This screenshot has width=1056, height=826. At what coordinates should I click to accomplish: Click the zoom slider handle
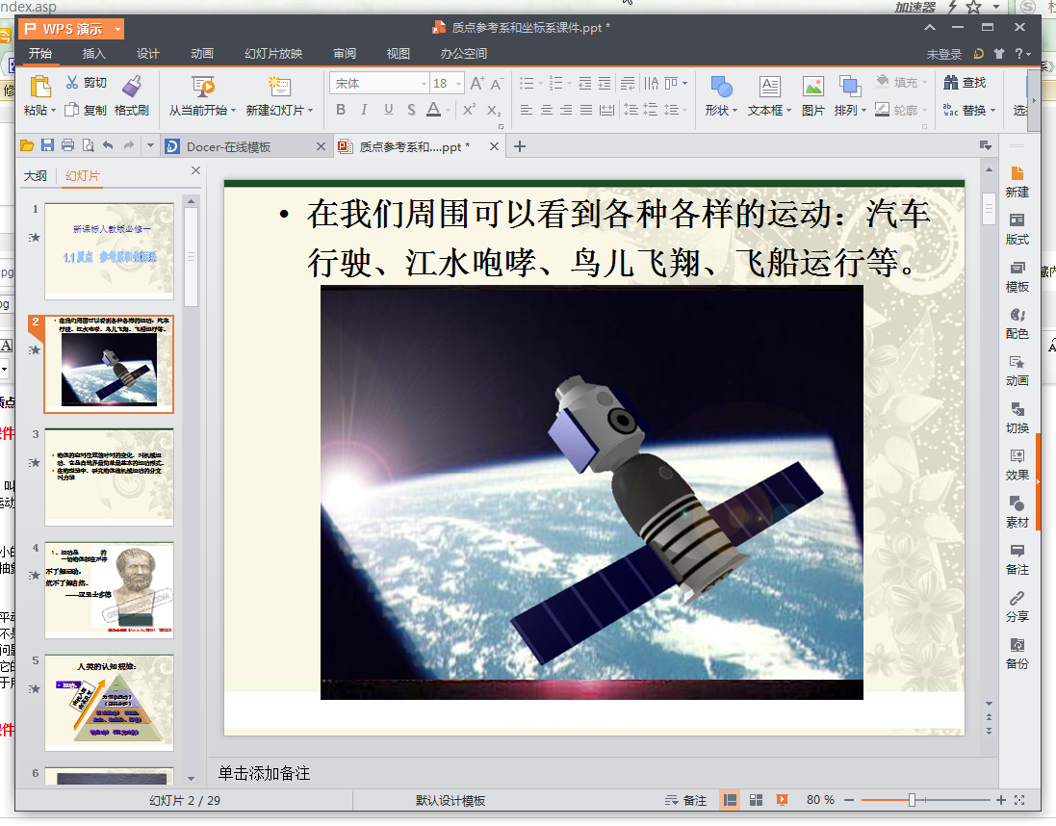click(x=912, y=800)
